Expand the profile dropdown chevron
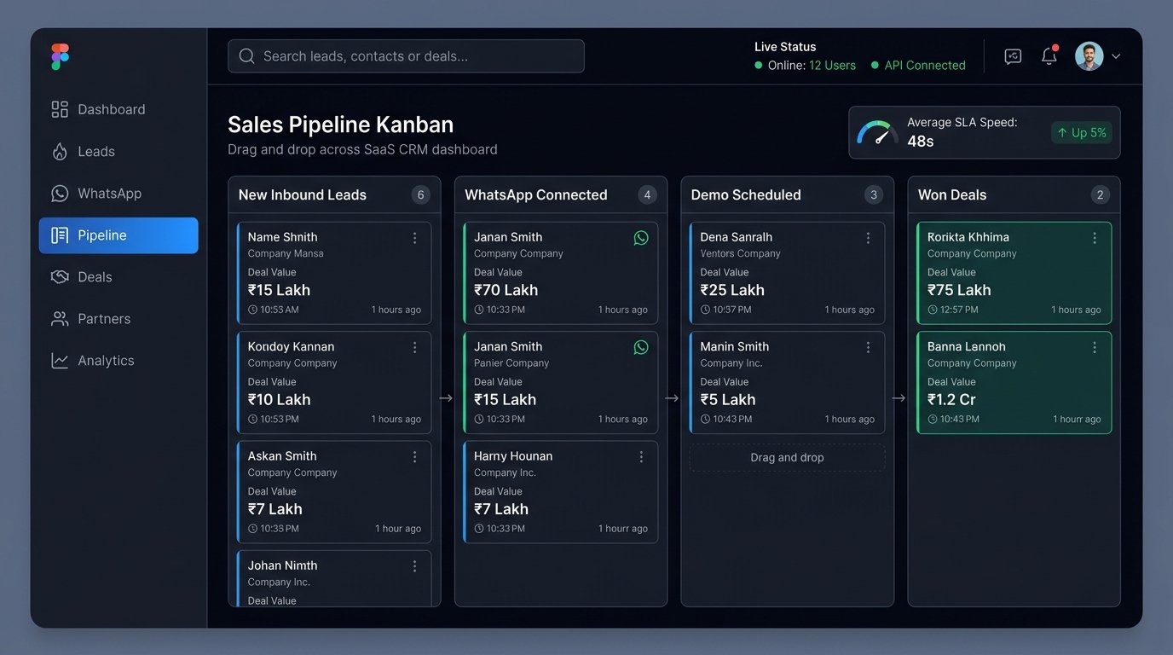Image resolution: width=1173 pixels, height=655 pixels. (1116, 56)
